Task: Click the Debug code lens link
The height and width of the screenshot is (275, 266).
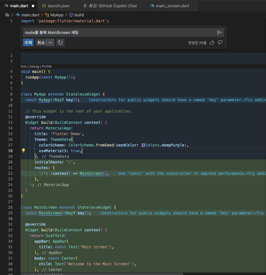Action: click(34, 66)
